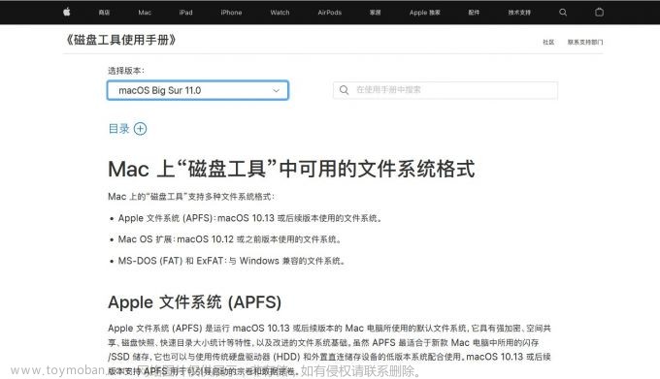Open the search magnifier in the top navigation
The image size is (660, 379).
coord(563,13)
